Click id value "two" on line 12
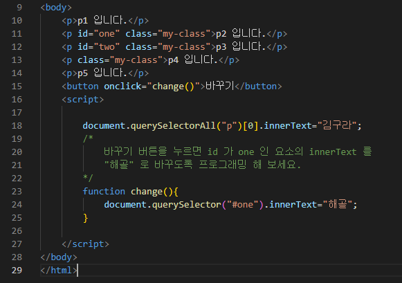The image size is (402, 283). click(x=107, y=47)
